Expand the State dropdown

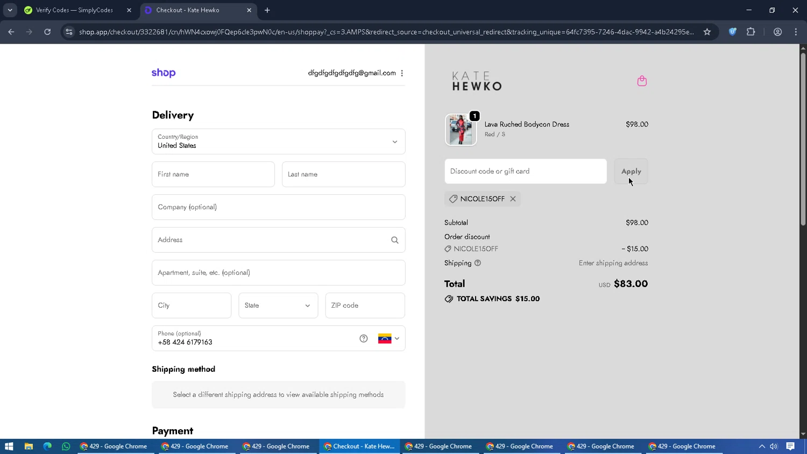tap(278, 306)
